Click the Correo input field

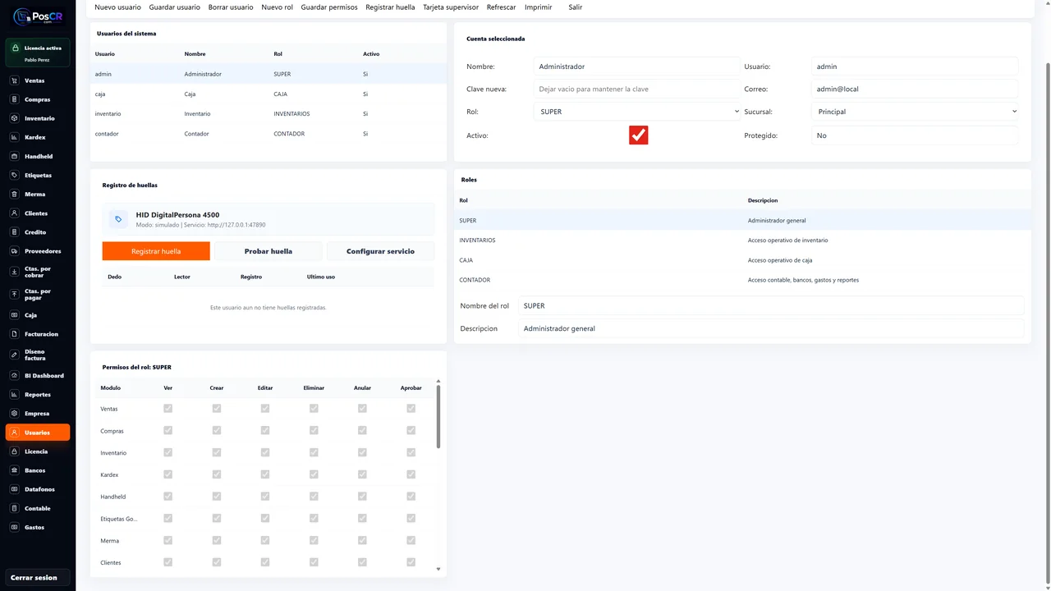coord(915,89)
